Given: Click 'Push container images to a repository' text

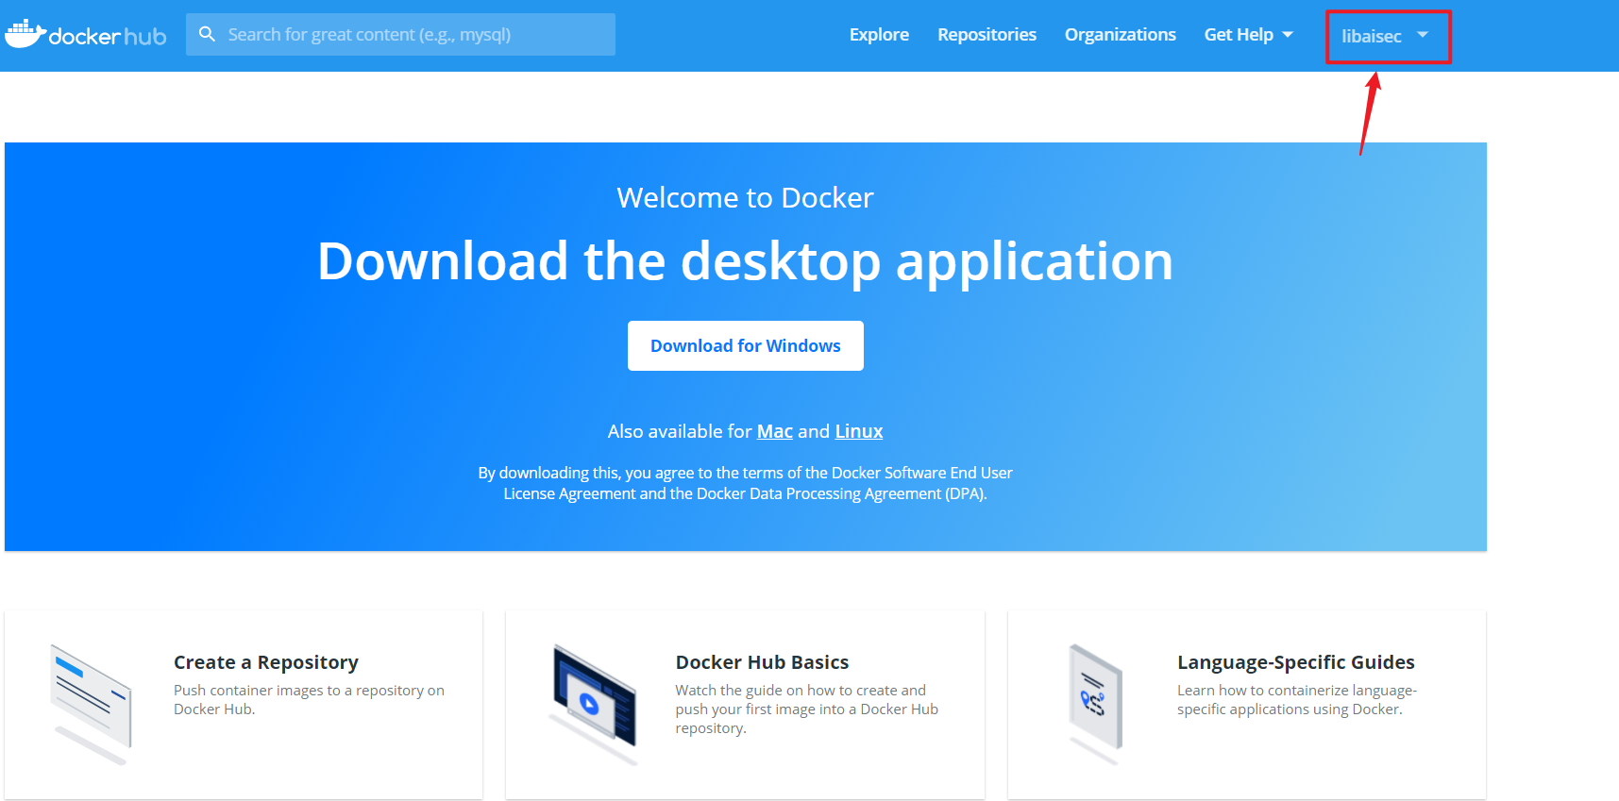Looking at the screenshot, I should click(x=309, y=699).
